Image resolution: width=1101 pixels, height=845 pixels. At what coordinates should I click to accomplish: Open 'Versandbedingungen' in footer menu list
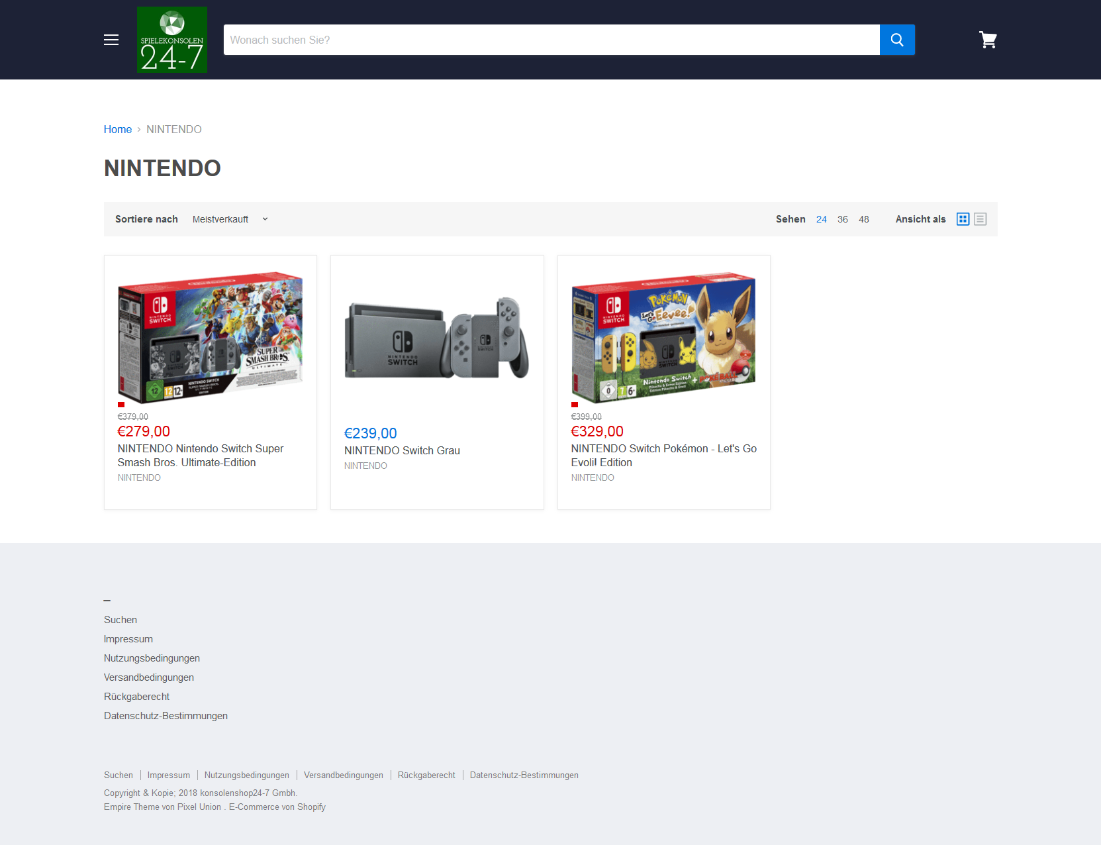pos(149,677)
